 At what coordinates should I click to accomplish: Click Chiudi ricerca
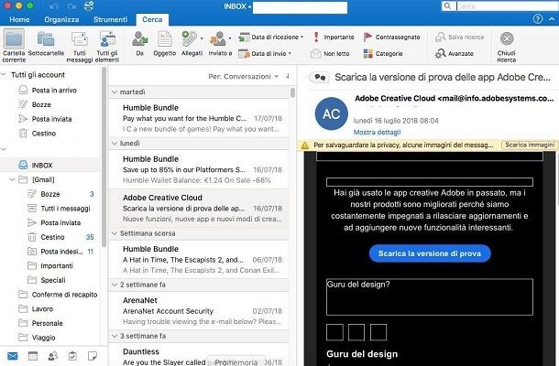(507, 47)
